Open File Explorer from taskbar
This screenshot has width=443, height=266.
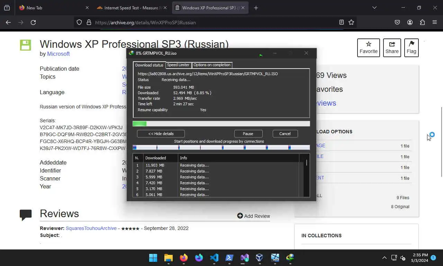coord(168,258)
